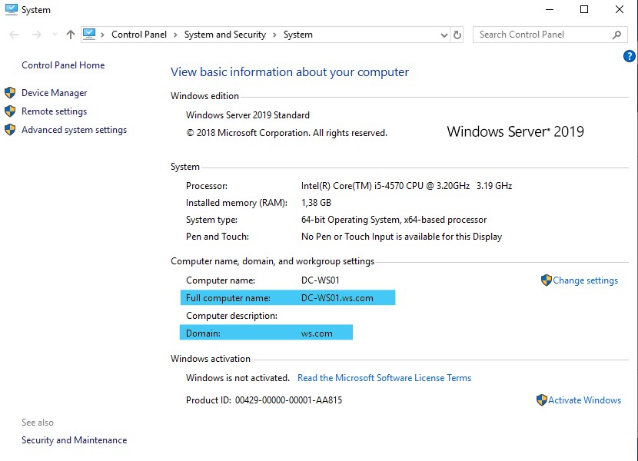Viewport: 638px width, 461px height.
Task: Click the shield icon beside Device Manager
Action: (10, 93)
